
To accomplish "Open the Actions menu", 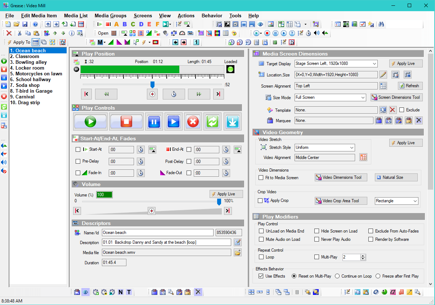I will [x=186, y=16].
